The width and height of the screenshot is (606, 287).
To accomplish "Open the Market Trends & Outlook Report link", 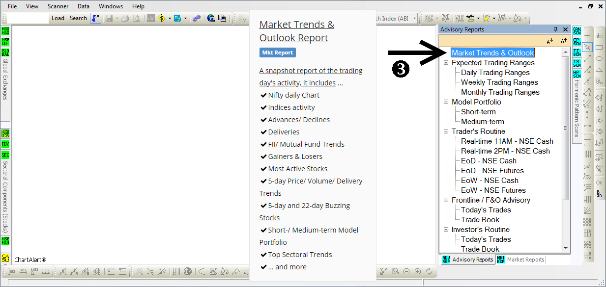I will [x=297, y=31].
